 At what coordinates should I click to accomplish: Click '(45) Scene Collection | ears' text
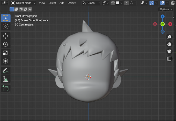[x=31, y=20]
